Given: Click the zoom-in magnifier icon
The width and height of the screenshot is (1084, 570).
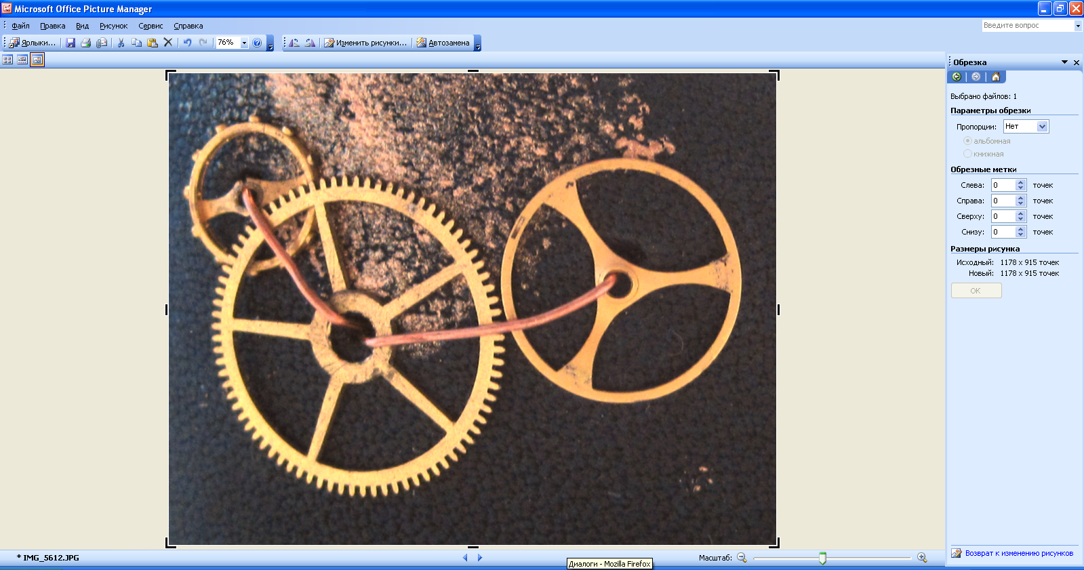Looking at the screenshot, I should point(922,557).
